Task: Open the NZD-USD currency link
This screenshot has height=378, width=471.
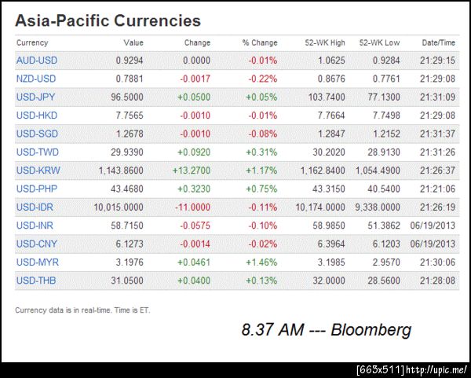Action: pyautogui.click(x=36, y=79)
